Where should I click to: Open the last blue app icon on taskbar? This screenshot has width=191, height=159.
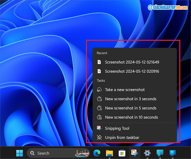coord(172,153)
